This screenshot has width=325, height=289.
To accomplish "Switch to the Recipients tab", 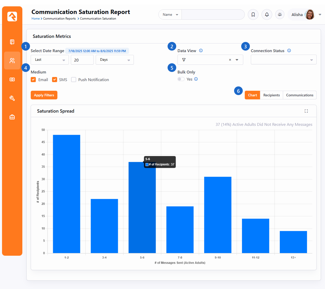I will 271,95.
